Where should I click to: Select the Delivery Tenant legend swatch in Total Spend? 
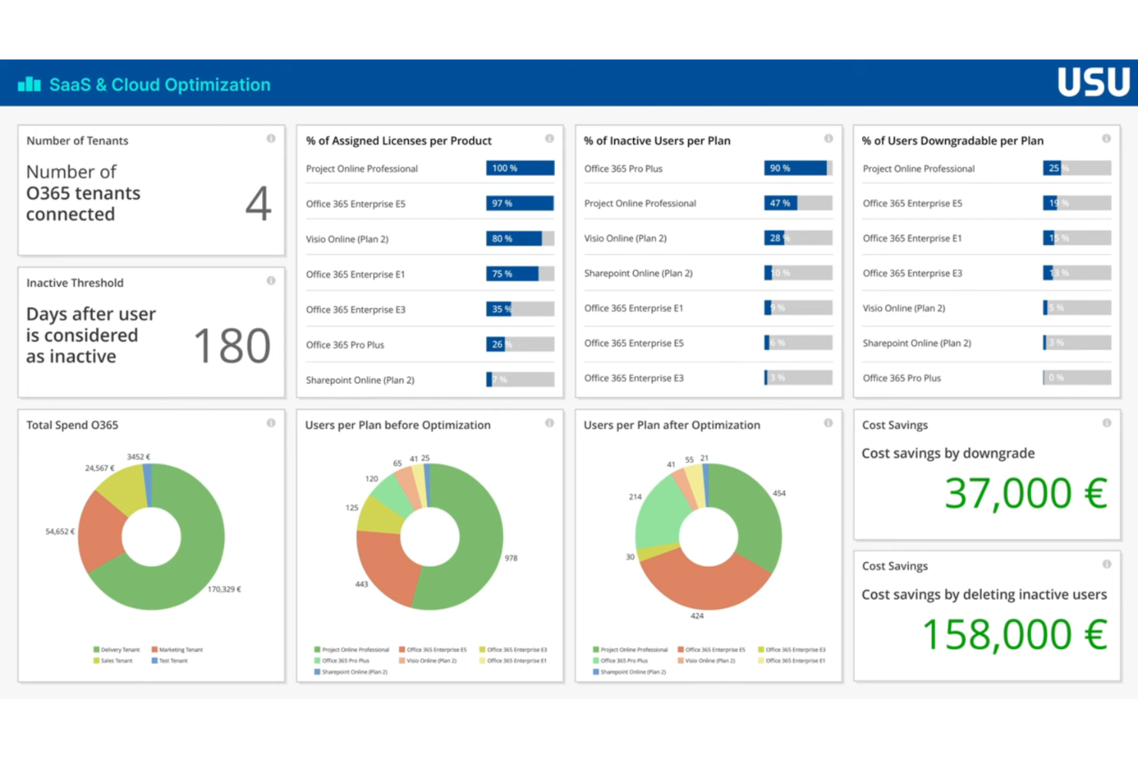(x=96, y=650)
